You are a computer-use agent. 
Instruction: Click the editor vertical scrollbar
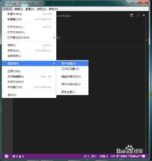pyautogui.click(x=147, y=29)
